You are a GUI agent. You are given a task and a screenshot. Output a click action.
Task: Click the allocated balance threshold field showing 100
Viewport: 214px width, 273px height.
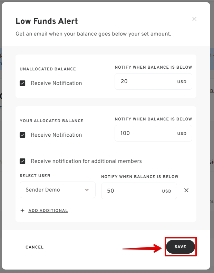point(153,133)
